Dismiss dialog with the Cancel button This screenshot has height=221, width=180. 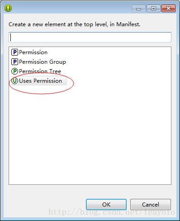151,204
